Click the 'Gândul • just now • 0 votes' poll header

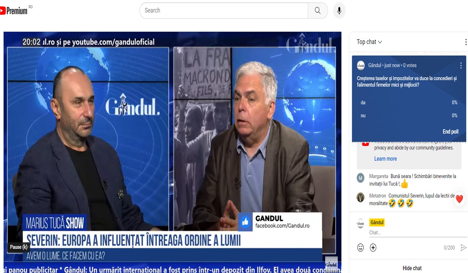392,66
